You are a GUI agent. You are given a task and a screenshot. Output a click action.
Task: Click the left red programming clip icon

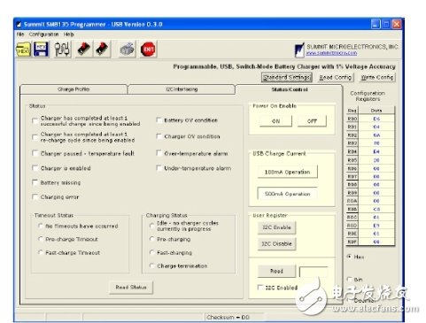(84, 50)
